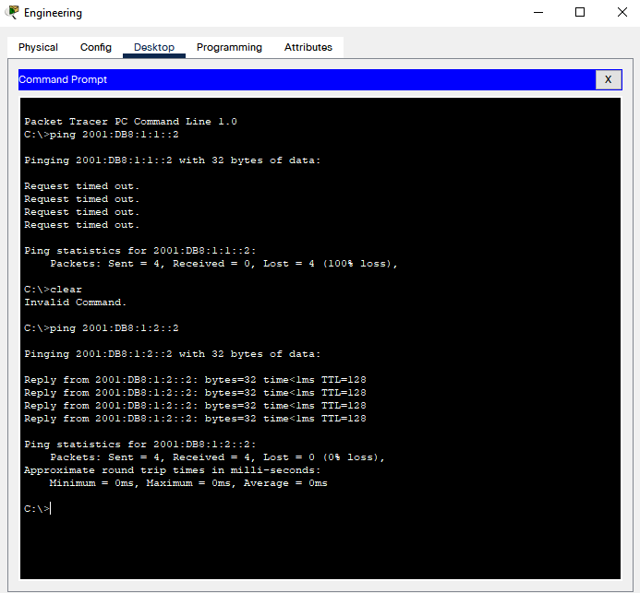Click the first 'Reply from 2001:DB8:1:2::2' line
Image resolution: width=640 pixels, height=593 pixels.
click(195, 380)
